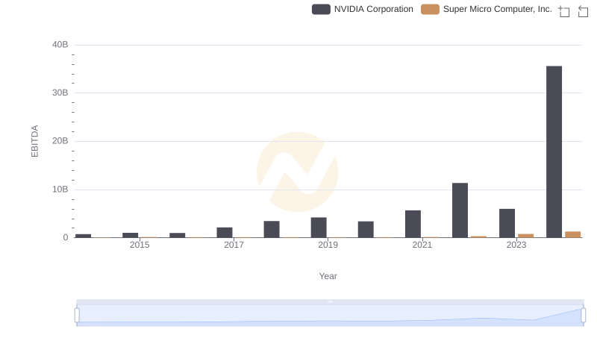Click the dark NVIDIA legend color swatch
Viewport: 597px width, 344px height.
pos(321,9)
